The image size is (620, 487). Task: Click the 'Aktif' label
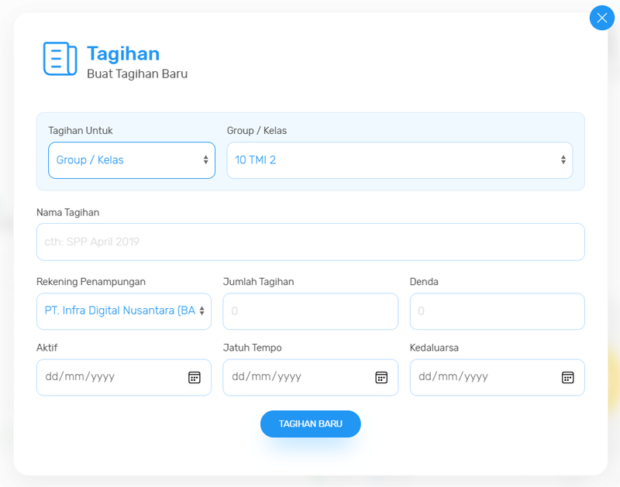[x=46, y=348]
